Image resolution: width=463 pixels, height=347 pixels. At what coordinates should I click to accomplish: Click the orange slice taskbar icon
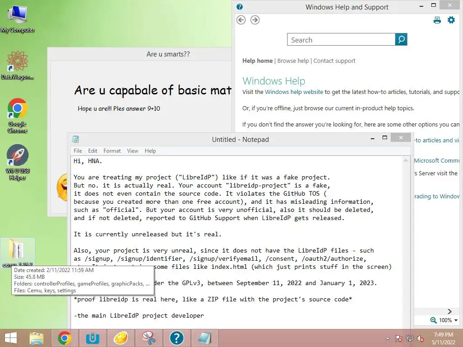[120, 338]
